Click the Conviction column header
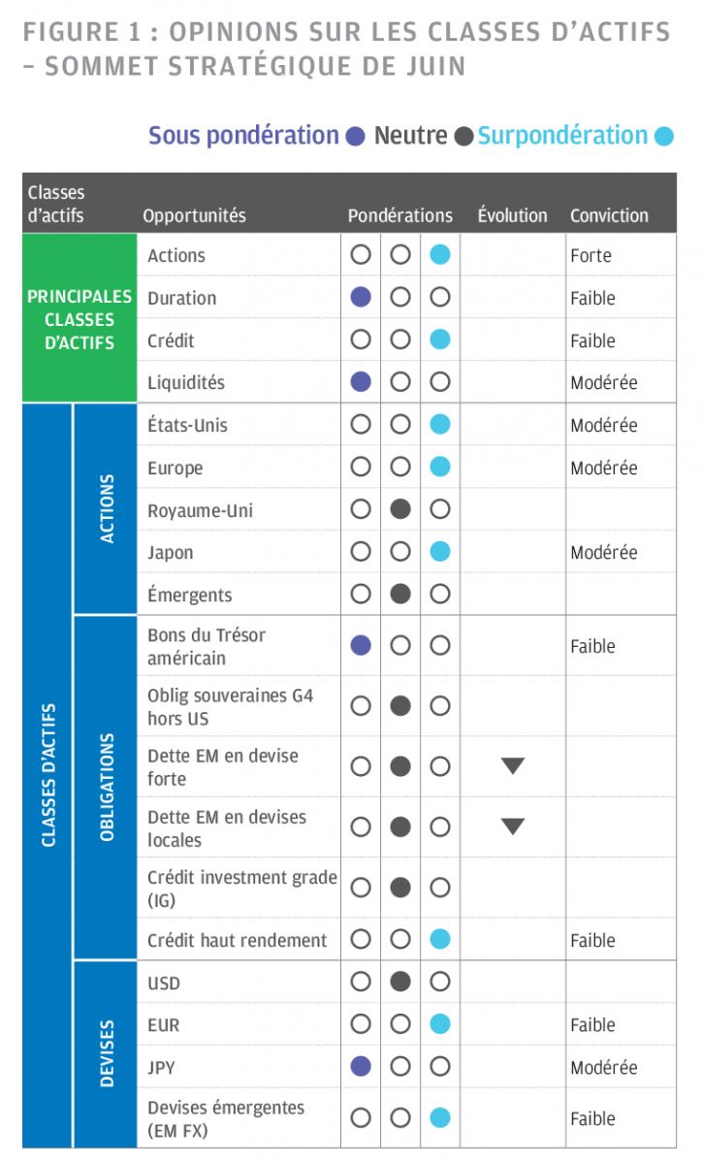 [609, 215]
